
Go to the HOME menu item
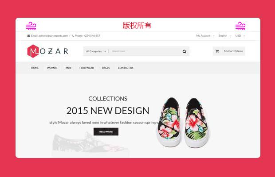pos(35,68)
